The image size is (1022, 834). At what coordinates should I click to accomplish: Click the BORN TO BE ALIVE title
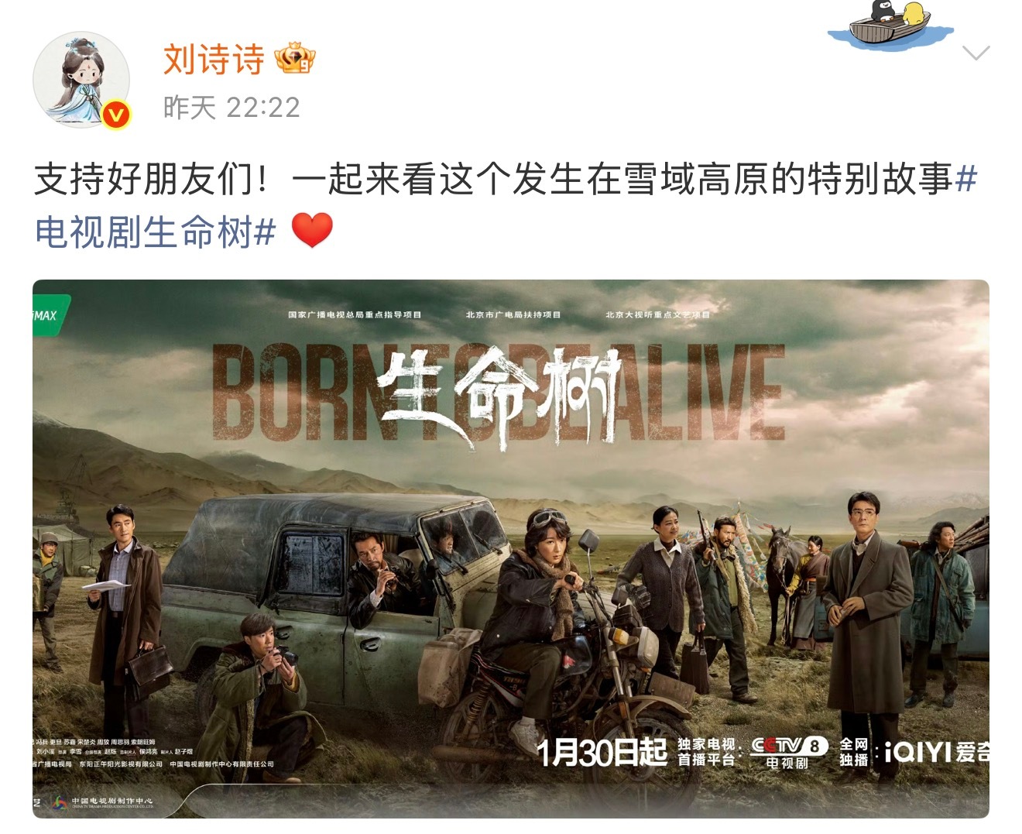499,393
